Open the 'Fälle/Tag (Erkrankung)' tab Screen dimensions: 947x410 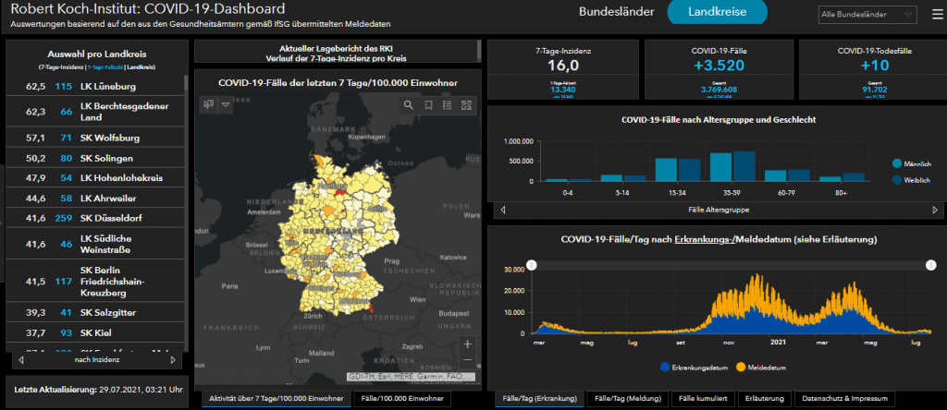539,399
